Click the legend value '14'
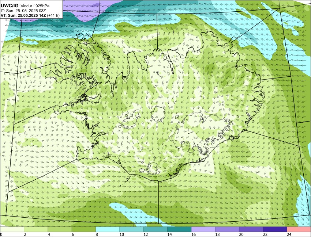Viewport: 311px width, 237px height. 169,234
